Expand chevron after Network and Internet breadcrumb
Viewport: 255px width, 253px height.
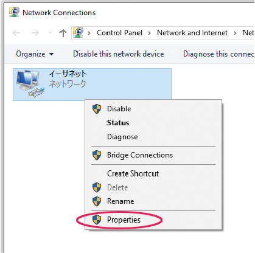tap(235, 33)
